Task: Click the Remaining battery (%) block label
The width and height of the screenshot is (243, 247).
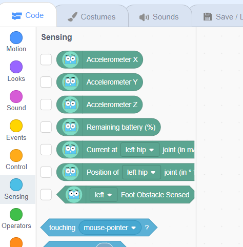Action: pos(121,127)
